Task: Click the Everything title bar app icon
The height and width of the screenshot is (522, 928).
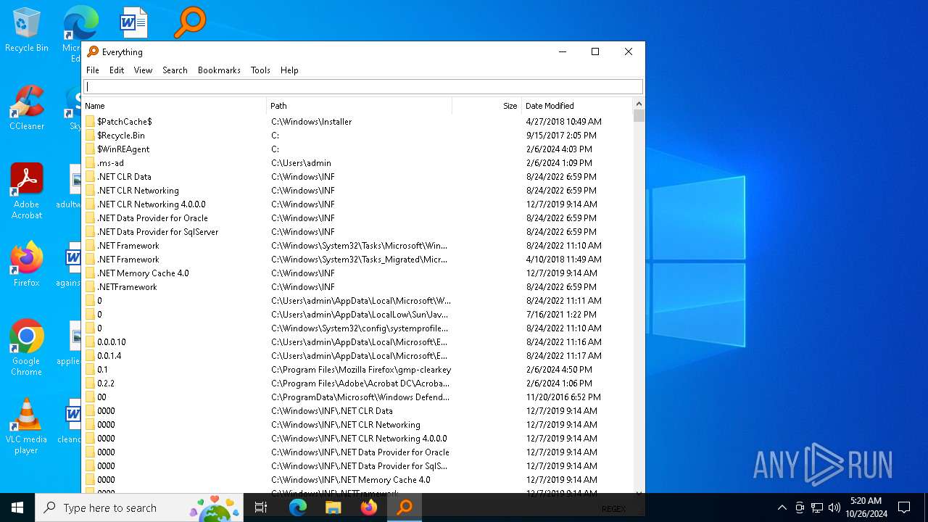Action: pyautogui.click(x=93, y=51)
